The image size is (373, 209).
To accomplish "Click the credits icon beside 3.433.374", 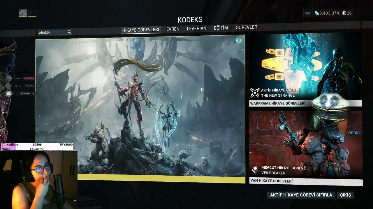I will (x=317, y=13).
